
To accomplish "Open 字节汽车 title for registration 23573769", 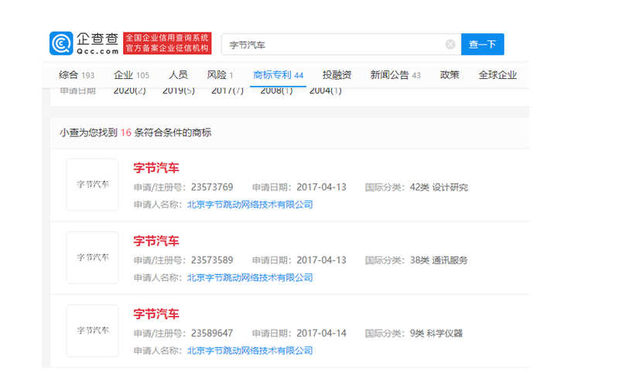I will 156,168.
